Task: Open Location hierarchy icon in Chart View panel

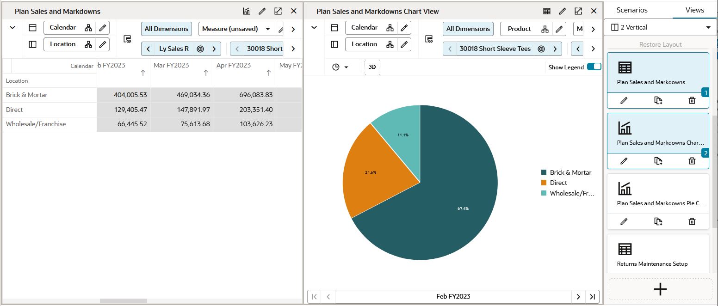Action: point(390,44)
